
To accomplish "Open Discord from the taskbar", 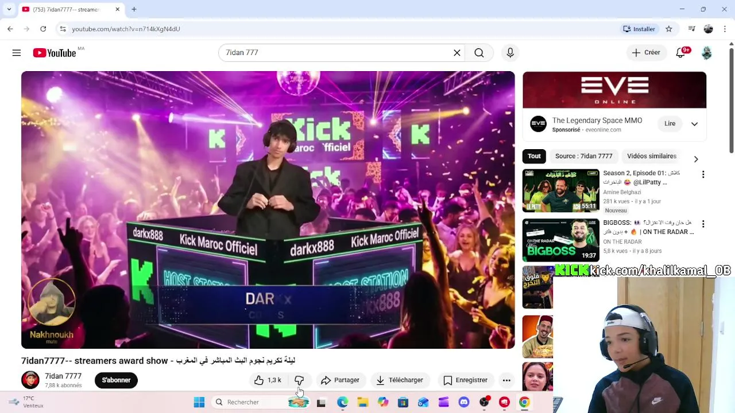I will (x=464, y=402).
